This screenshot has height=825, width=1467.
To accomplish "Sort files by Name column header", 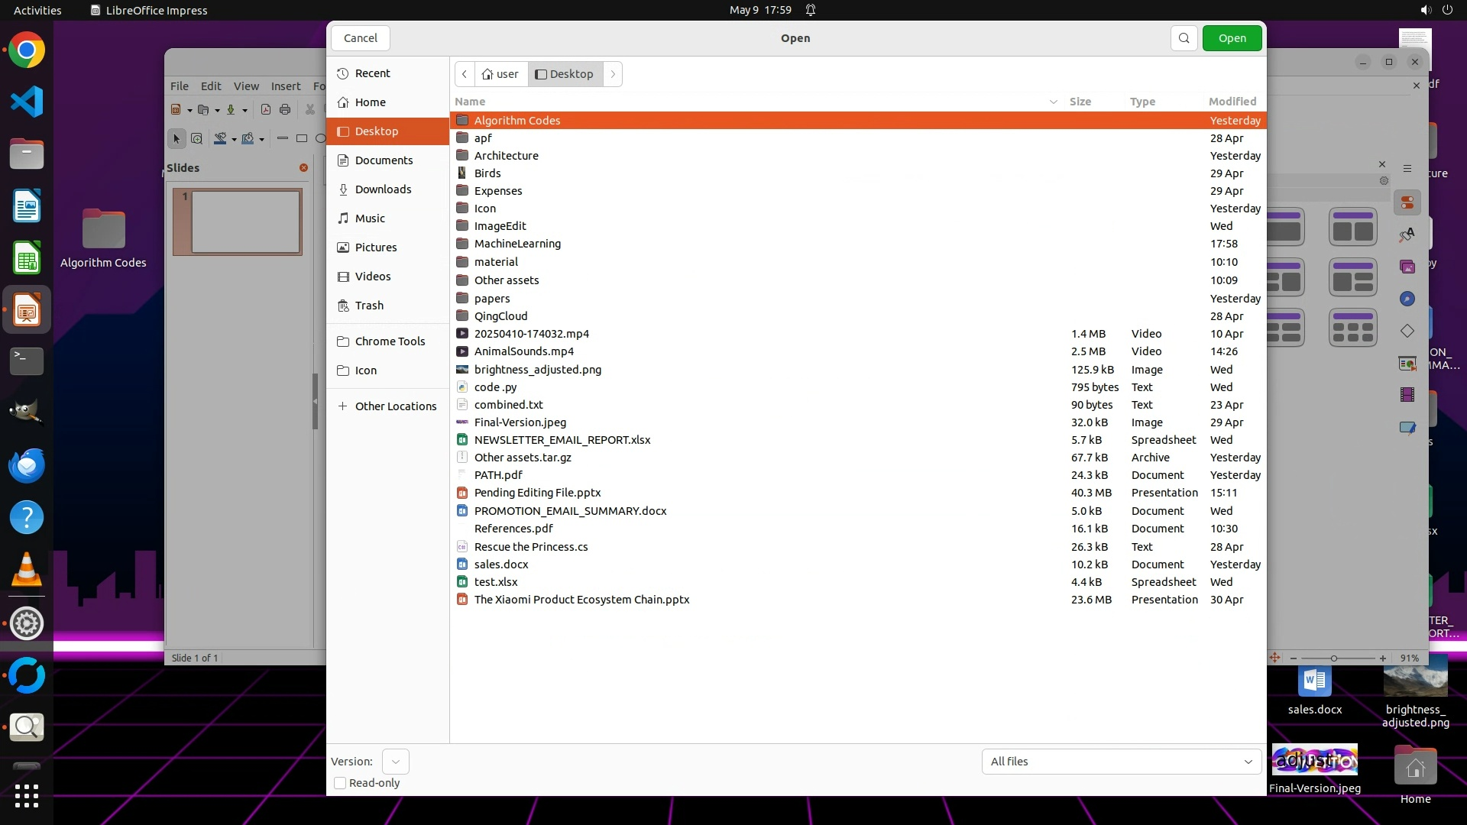I will tap(470, 102).
